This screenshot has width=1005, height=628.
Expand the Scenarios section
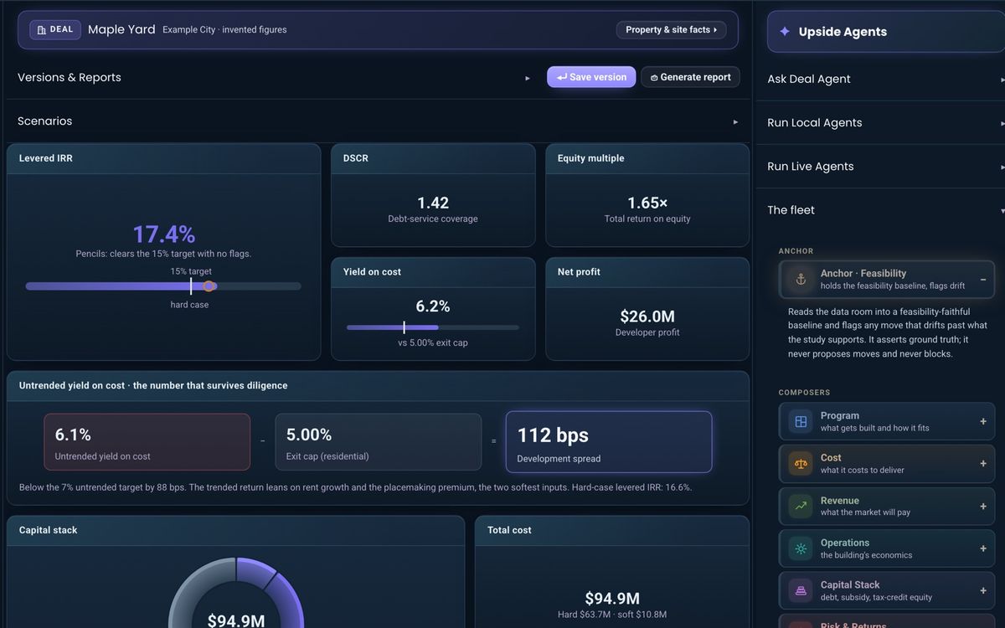tap(735, 121)
